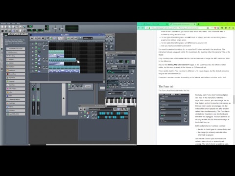This screenshot has height=176, width=235.
Task: Open the Edit menu
Action: pyautogui.click(x=8, y=23)
